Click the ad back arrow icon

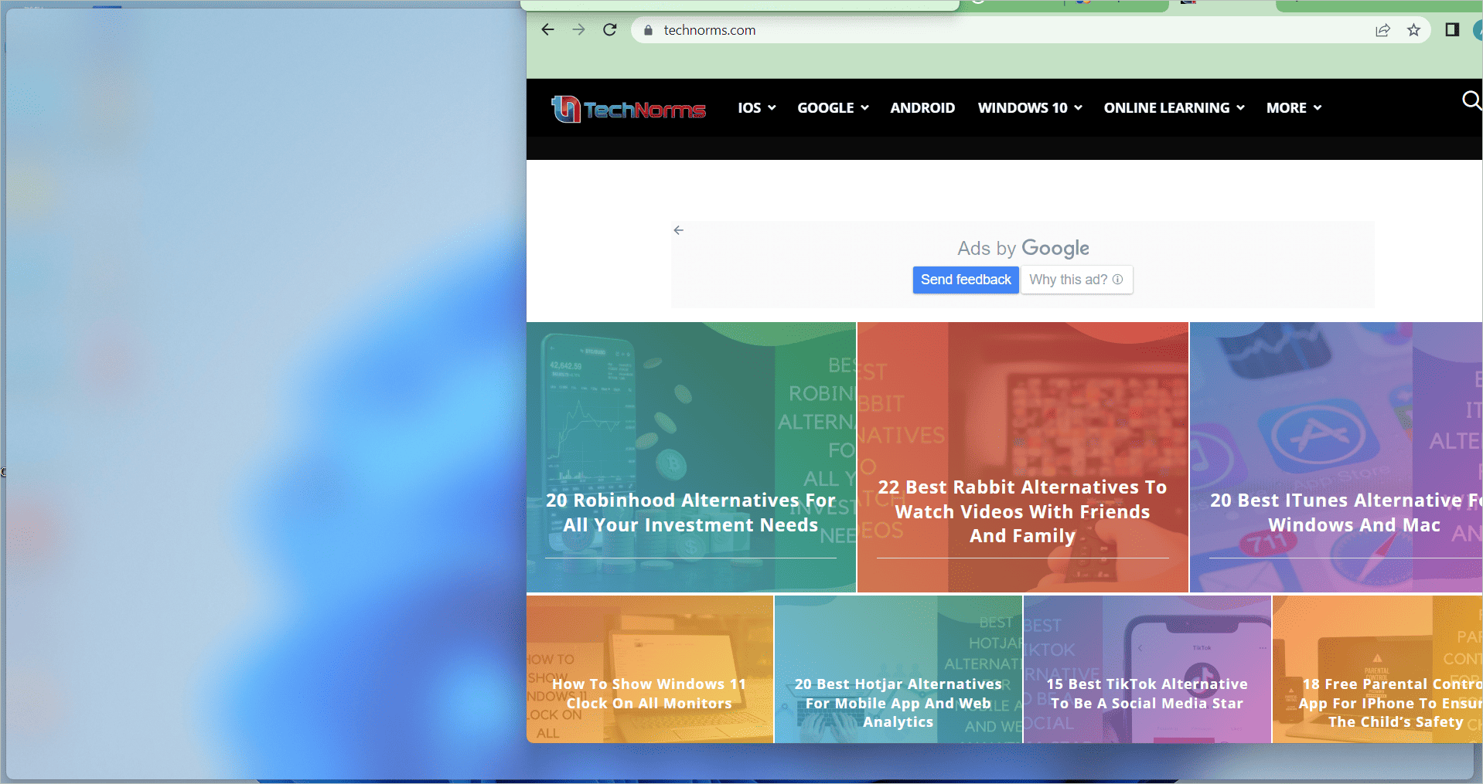pyautogui.click(x=678, y=230)
